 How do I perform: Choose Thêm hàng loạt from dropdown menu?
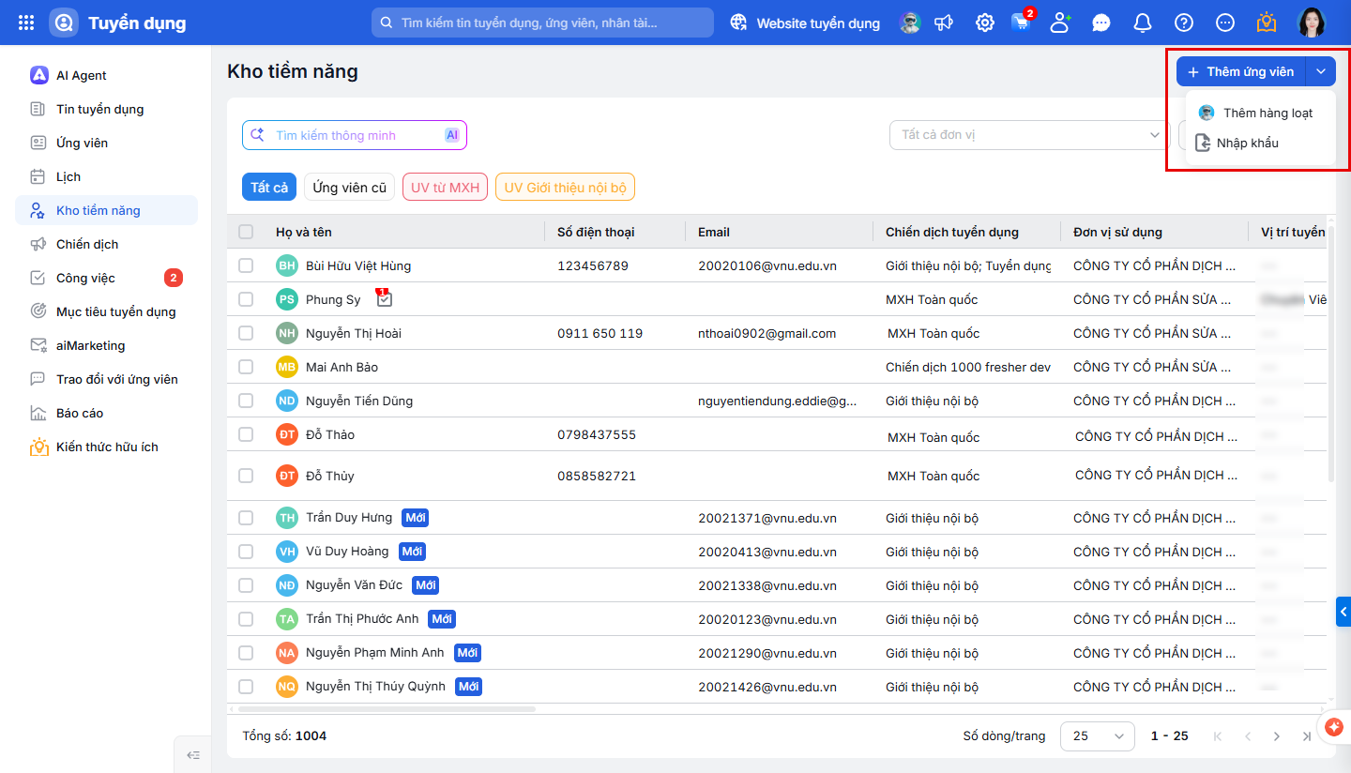pyautogui.click(x=1260, y=113)
